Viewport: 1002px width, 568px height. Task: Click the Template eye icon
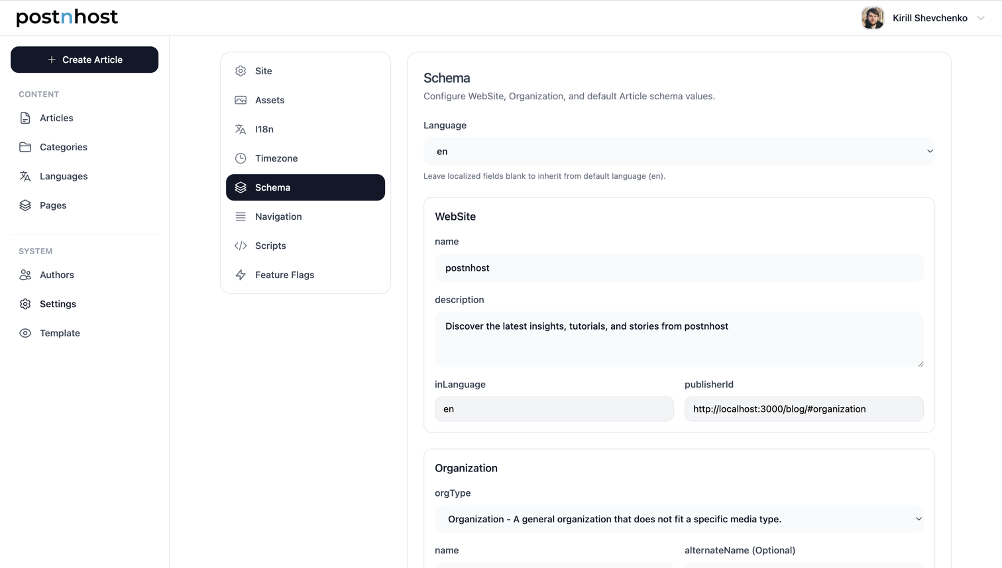[25, 333]
